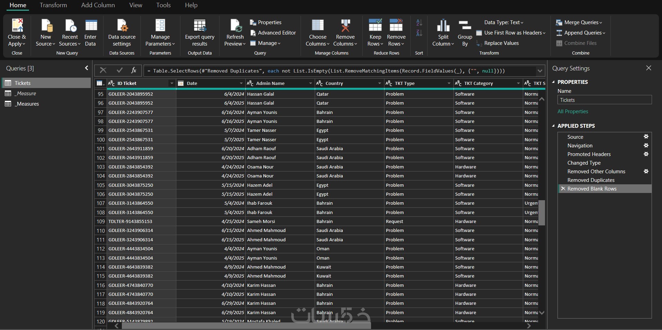Open Source step settings gear
Viewport: 662px width, 330px height.
click(646, 137)
